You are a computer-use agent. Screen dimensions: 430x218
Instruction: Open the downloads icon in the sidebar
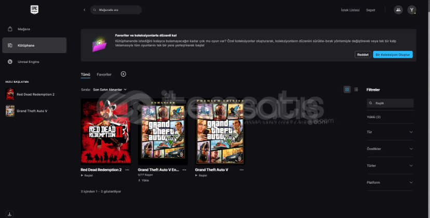9,214
